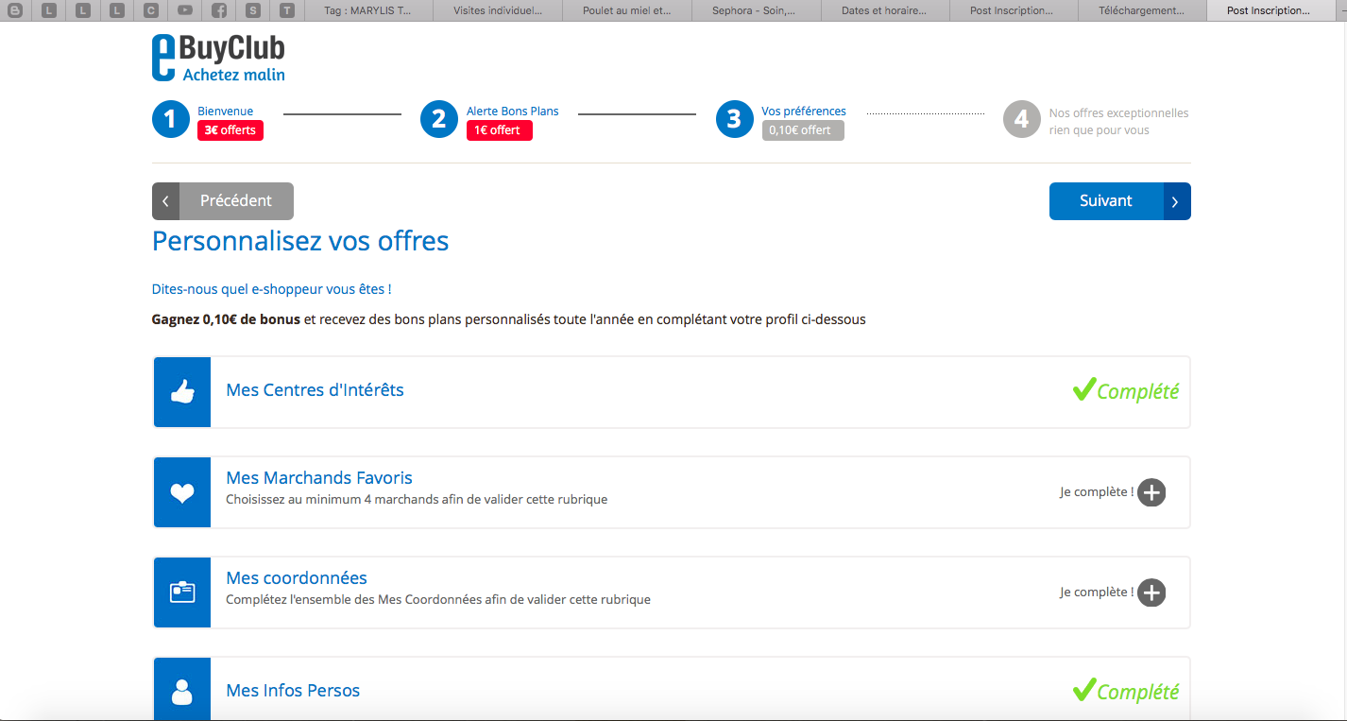Click the 3€ offerts red badge
Image resolution: width=1347 pixels, height=721 pixels.
(x=230, y=130)
